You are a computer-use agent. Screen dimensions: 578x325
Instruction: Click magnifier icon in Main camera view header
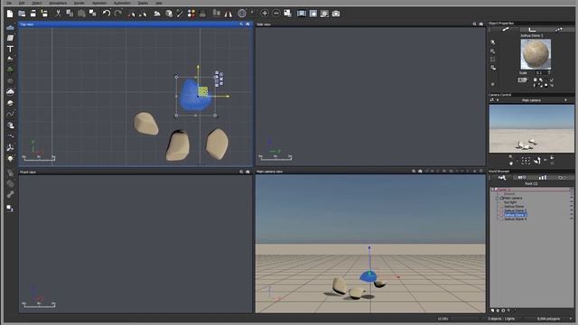(x=414, y=172)
